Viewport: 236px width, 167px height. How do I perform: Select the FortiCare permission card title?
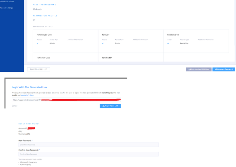click(107, 35)
